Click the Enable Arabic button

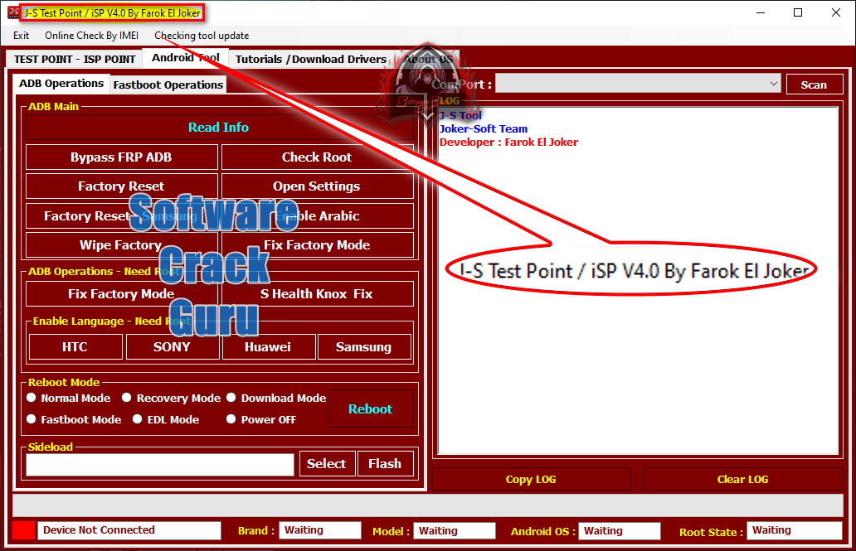point(317,216)
